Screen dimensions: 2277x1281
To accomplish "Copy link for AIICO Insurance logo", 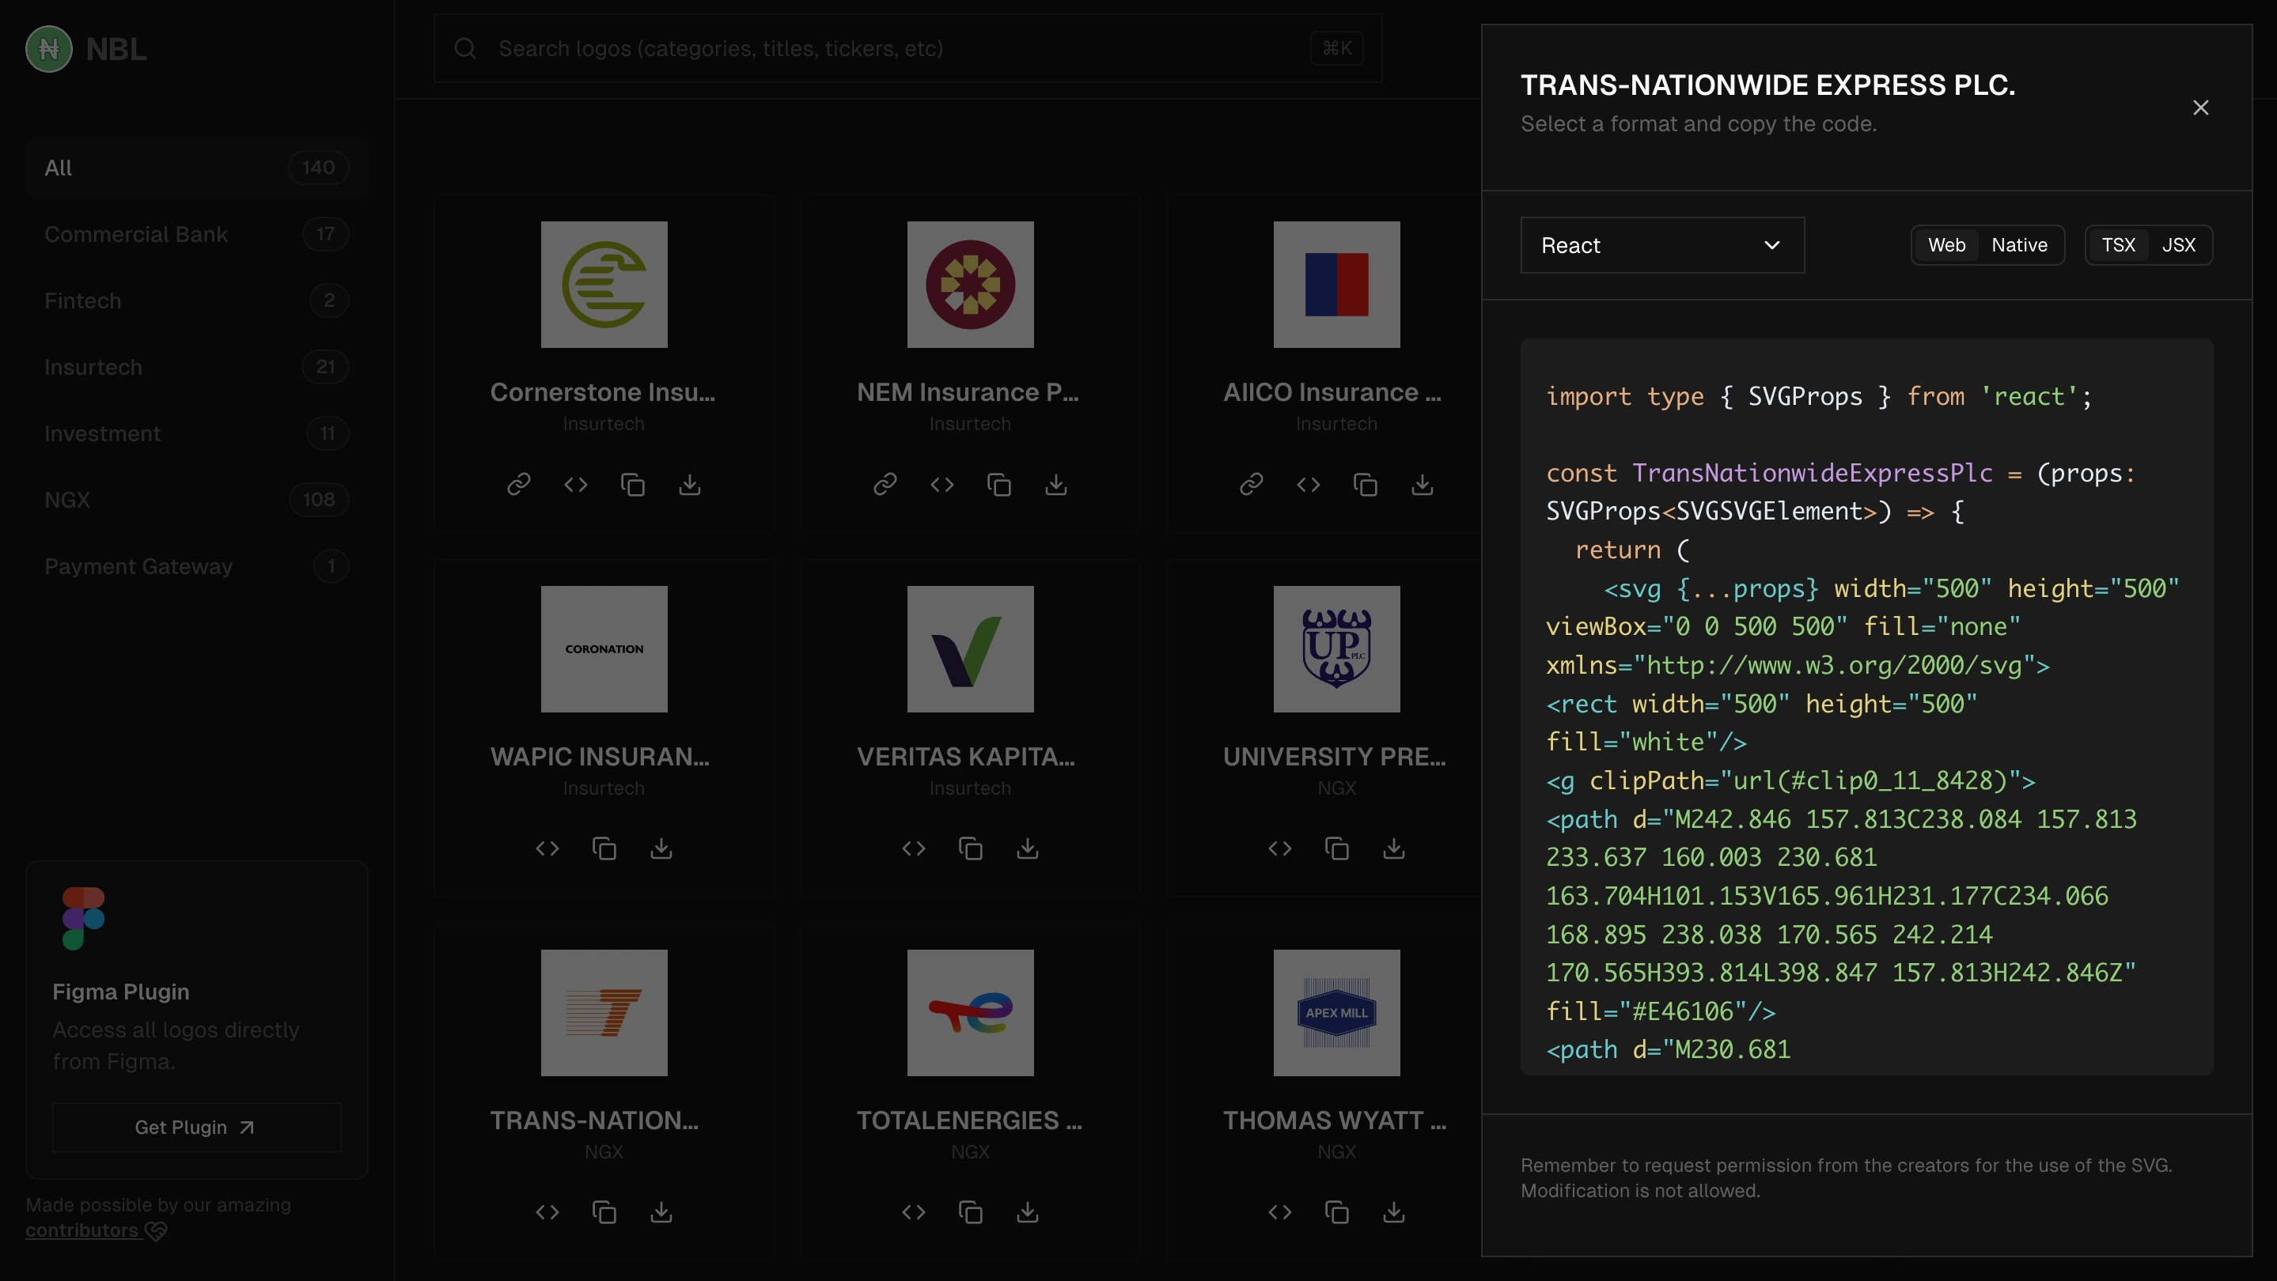I will [x=1251, y=484].
